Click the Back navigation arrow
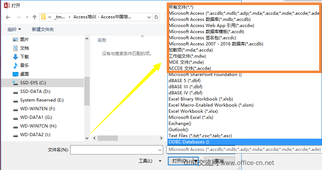The width and height of the screenshot is (322, 170). [x=8, y=17]
